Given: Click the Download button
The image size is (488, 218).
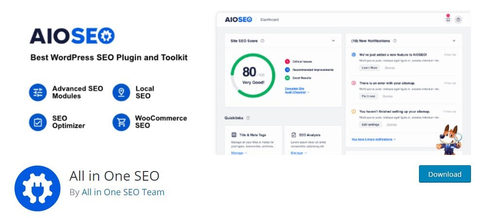Looking at the screenshot, I should 445,174.
